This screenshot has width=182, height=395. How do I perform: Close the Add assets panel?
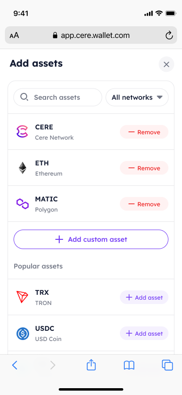[x=166, y=65]
